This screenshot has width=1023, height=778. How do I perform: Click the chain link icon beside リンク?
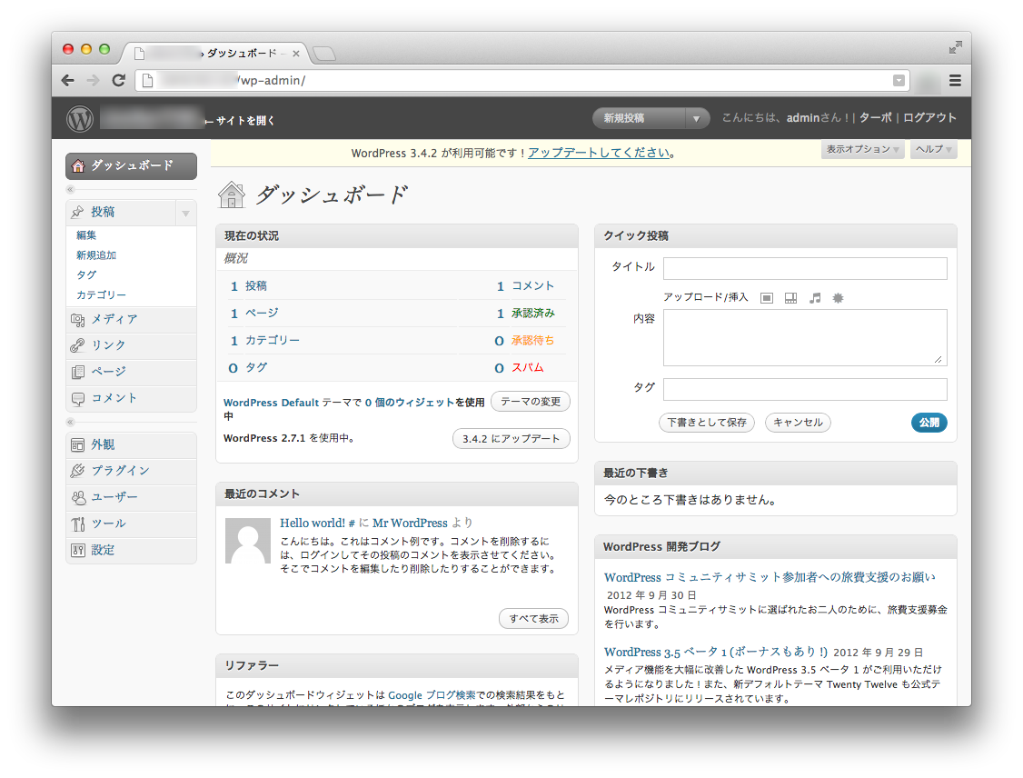click(77, 345)
